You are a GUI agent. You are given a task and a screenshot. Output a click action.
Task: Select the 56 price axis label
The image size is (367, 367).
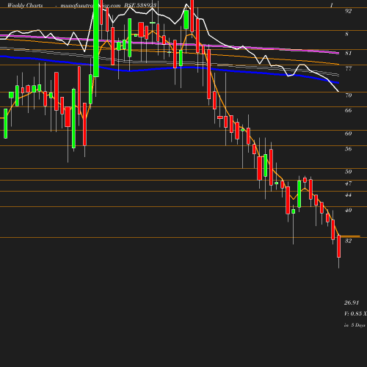(x=348, y=149)
